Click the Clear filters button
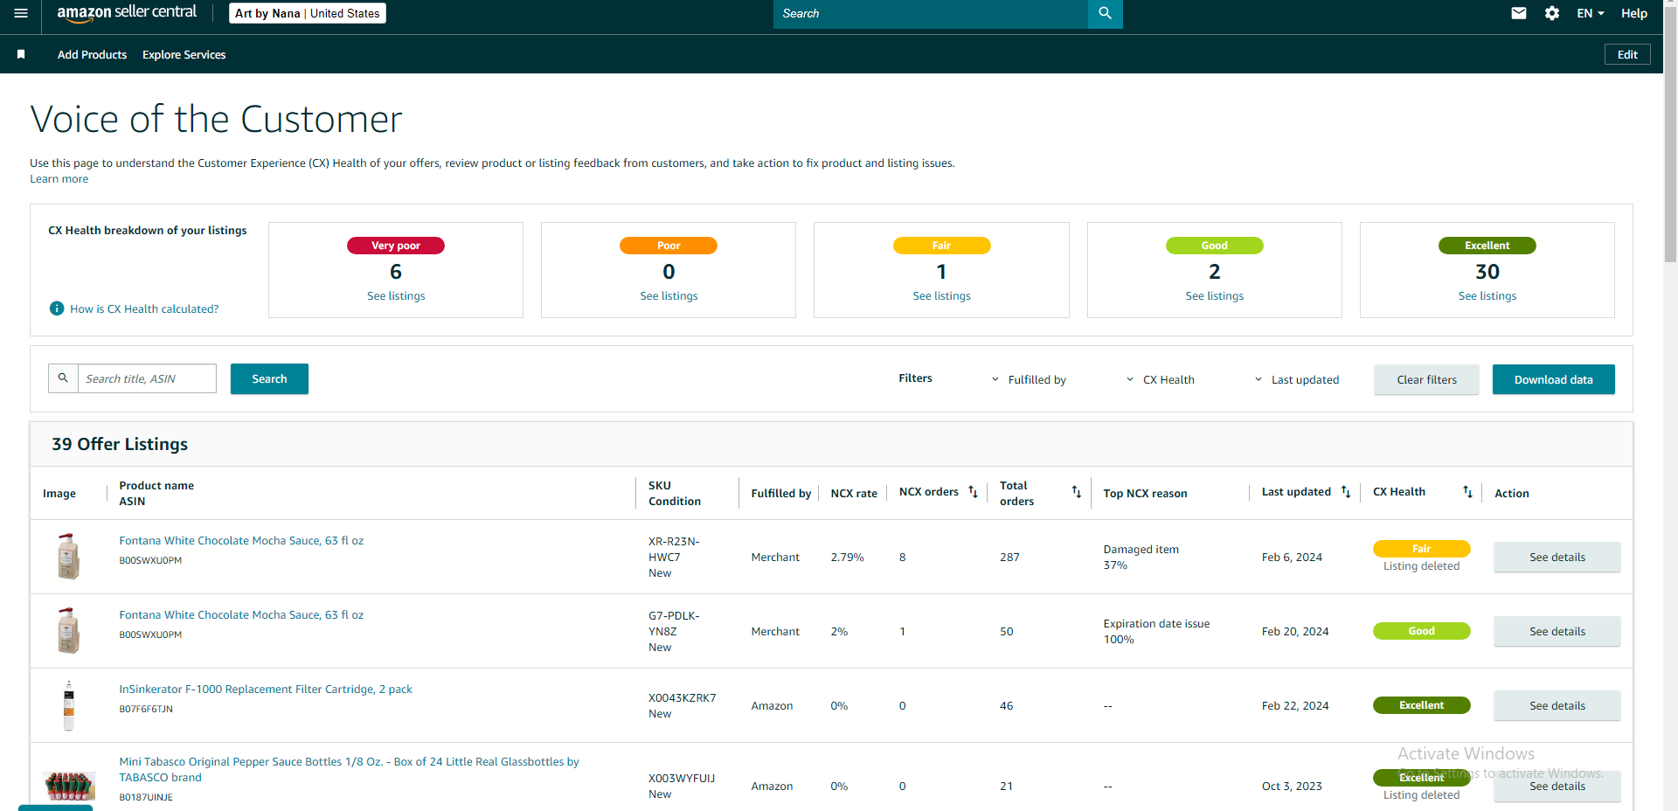 point(1426,379)
